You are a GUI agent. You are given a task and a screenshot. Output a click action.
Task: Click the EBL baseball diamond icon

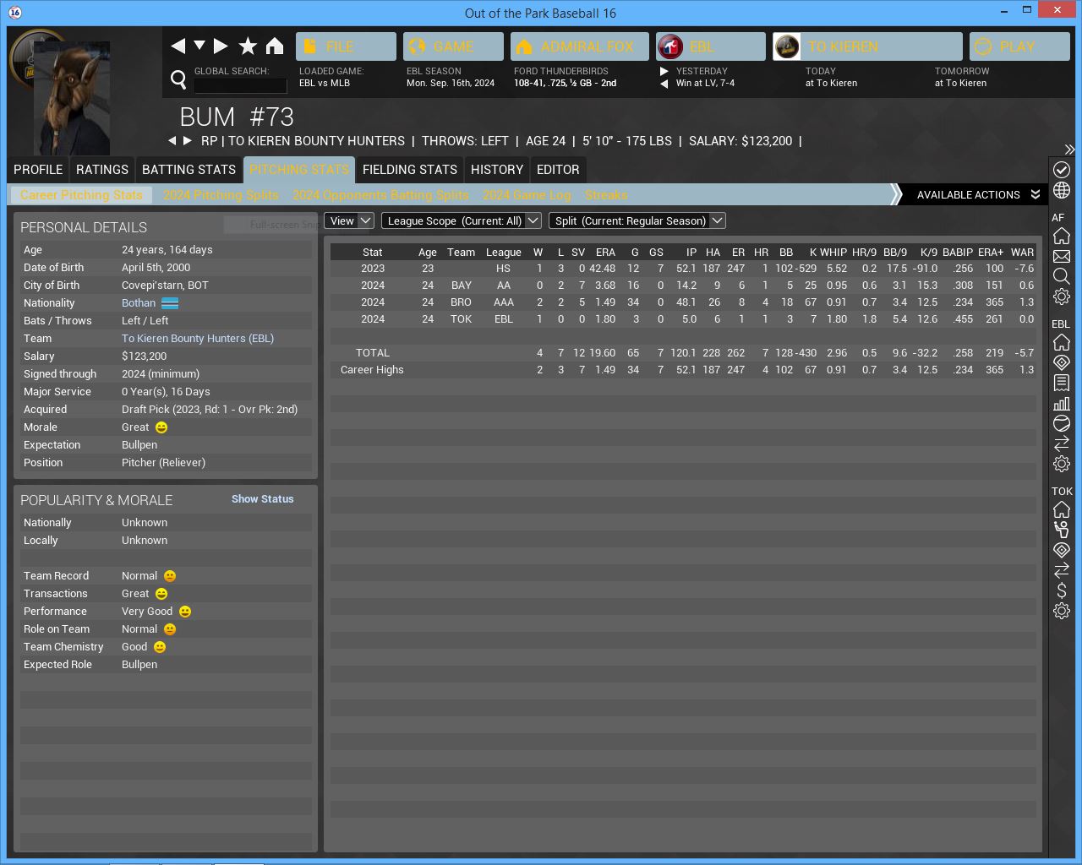pyautogui.click(x=1062, y=362)
